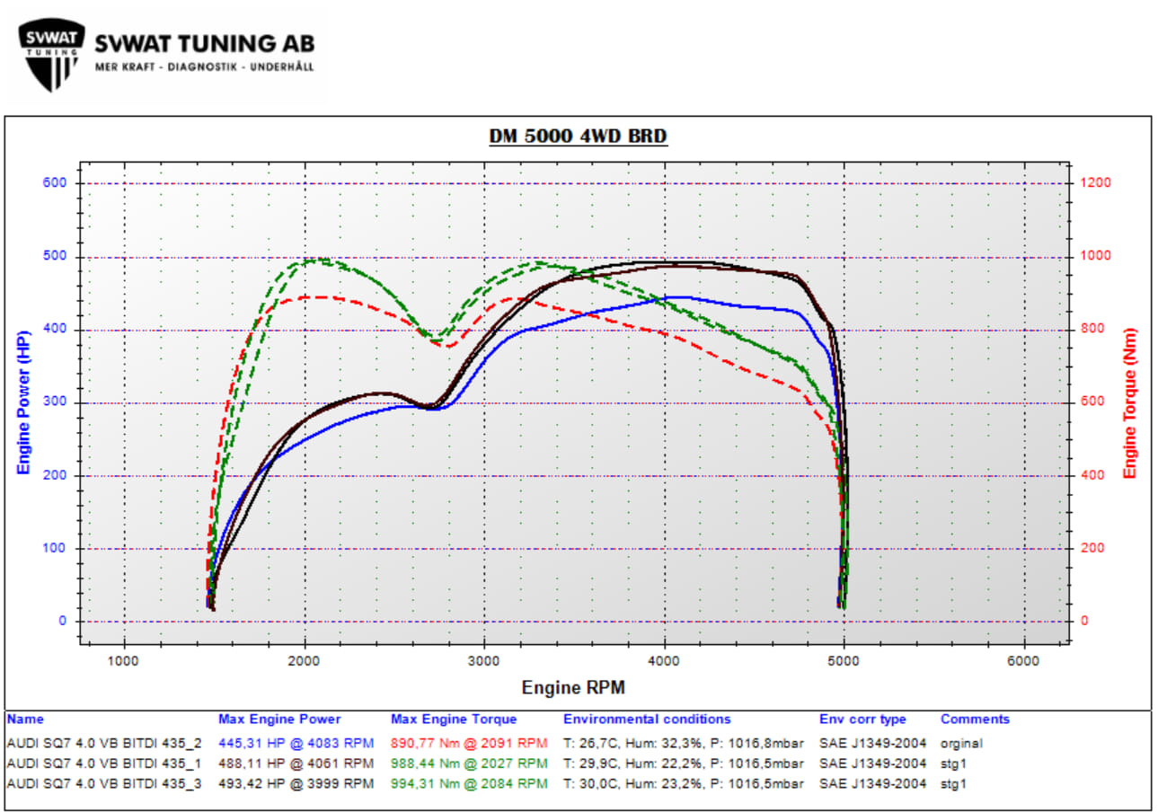
Task: Select the Name column header
Action: click(x=25, y=719)
